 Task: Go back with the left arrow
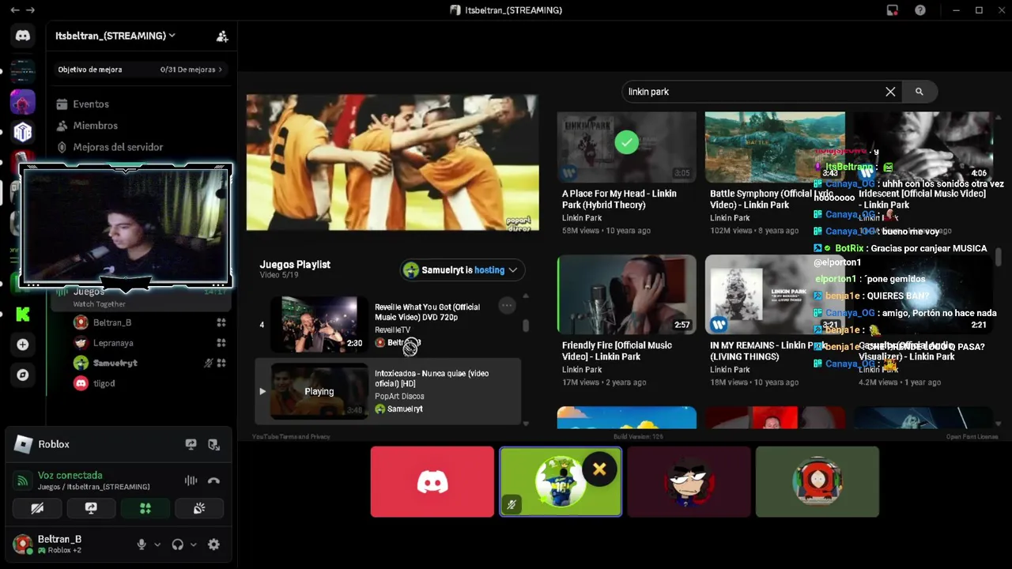(x=14, y=10)
